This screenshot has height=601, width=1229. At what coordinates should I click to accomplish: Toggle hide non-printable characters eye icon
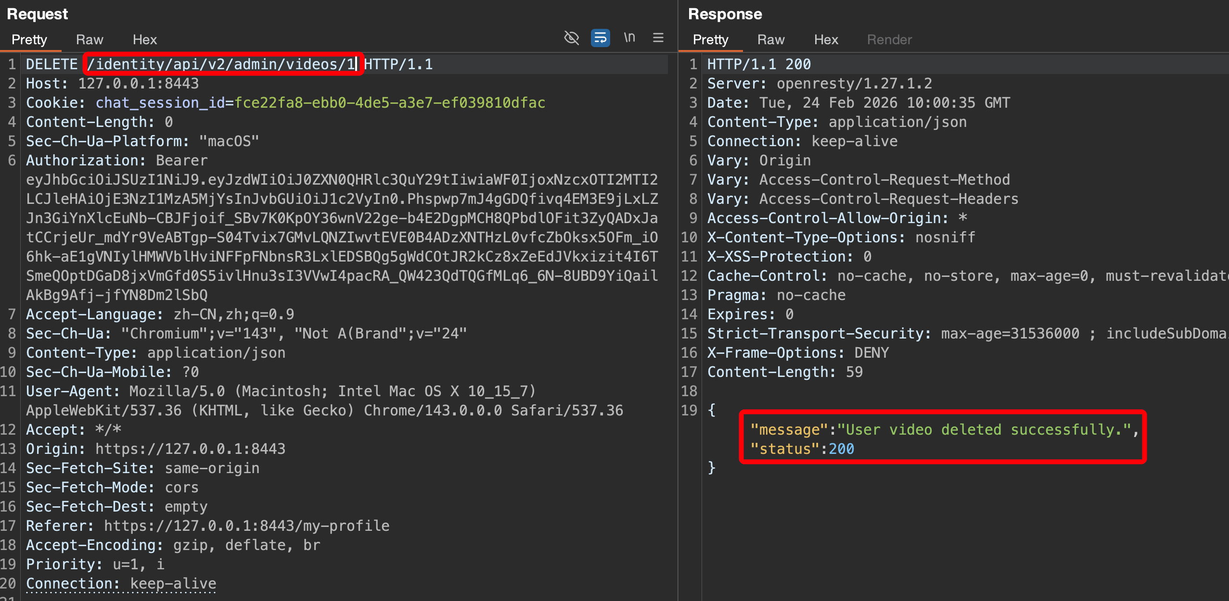point(571,38)
